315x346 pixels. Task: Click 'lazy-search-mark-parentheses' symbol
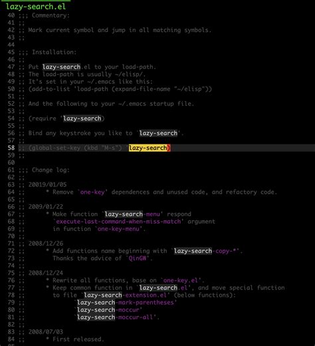click(x=126, y=302)
